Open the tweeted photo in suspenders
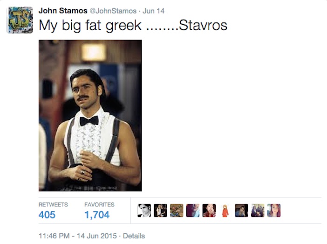 90,115
